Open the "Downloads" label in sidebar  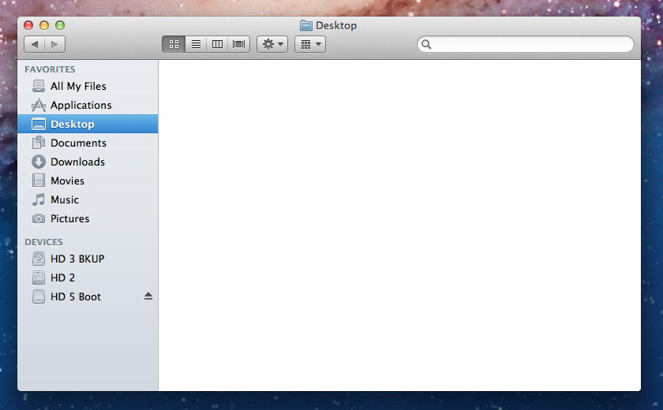point(78,162)
